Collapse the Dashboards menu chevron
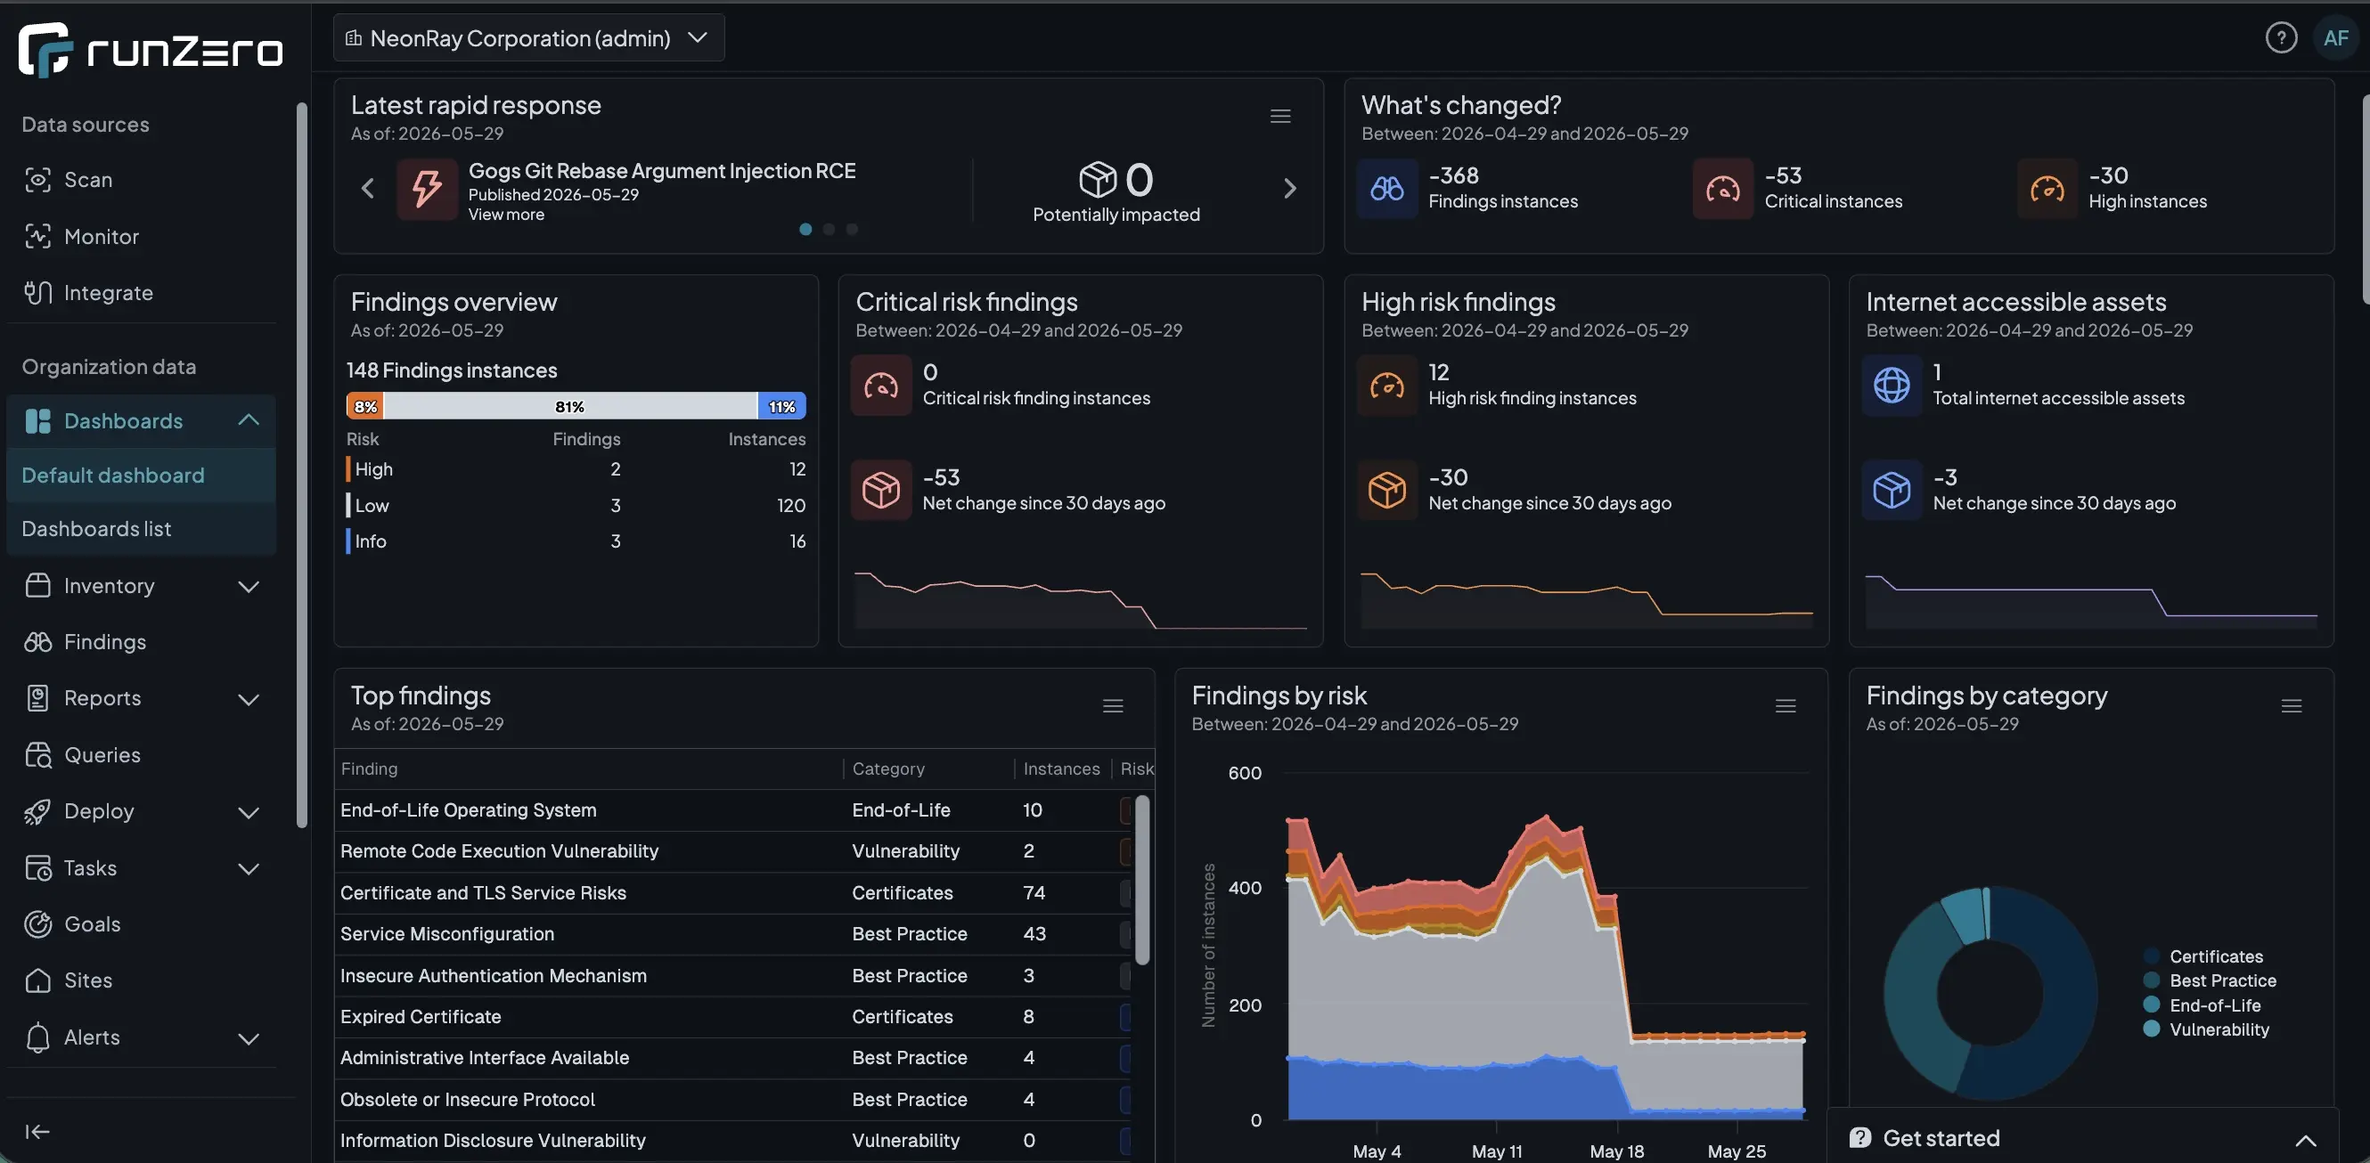 coord(249,420)
